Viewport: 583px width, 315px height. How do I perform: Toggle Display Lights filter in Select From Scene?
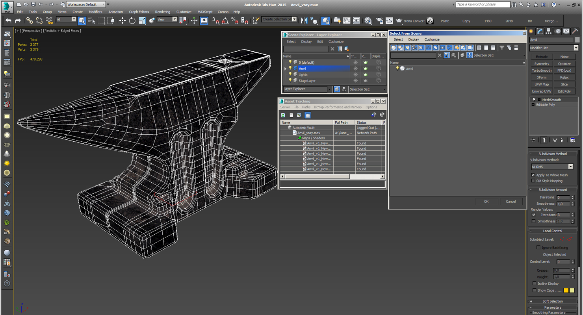407,48
